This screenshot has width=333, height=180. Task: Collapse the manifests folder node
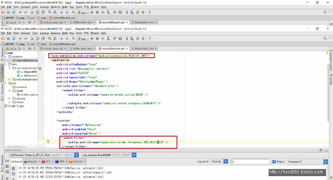tap(6, 57)
